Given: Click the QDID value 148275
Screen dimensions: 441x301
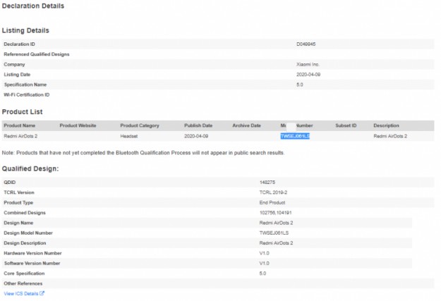Looking at the screenshot, I should [268, 182].
